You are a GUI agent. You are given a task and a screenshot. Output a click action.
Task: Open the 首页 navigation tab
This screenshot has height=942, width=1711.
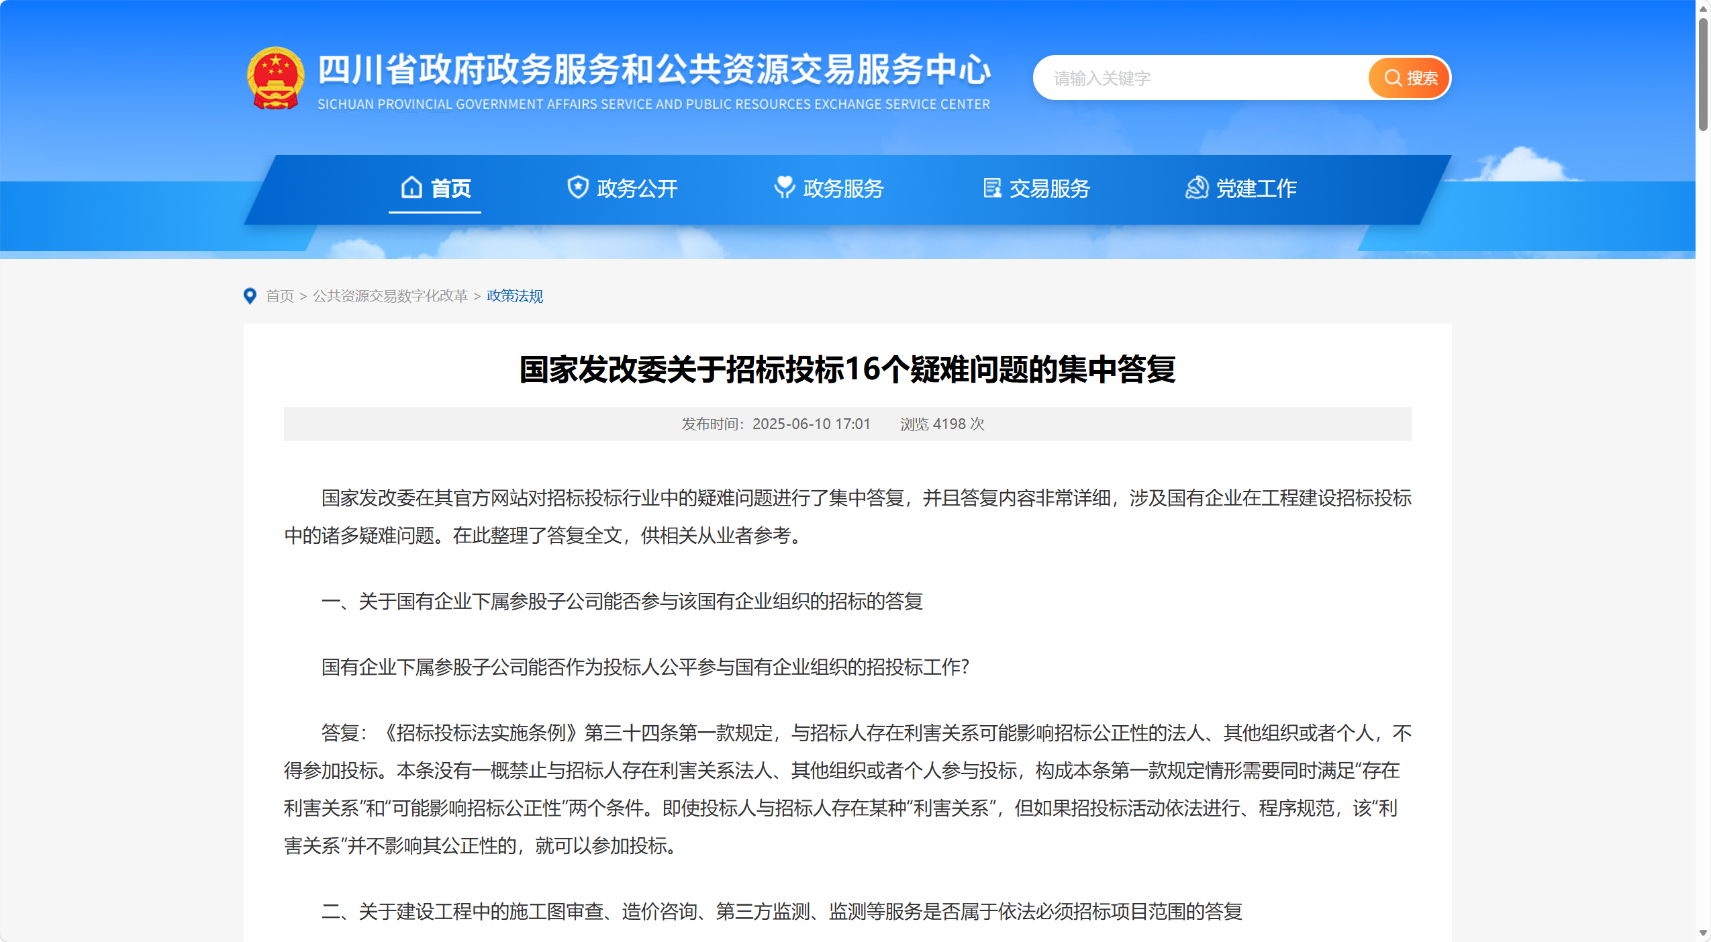(435, 189)
